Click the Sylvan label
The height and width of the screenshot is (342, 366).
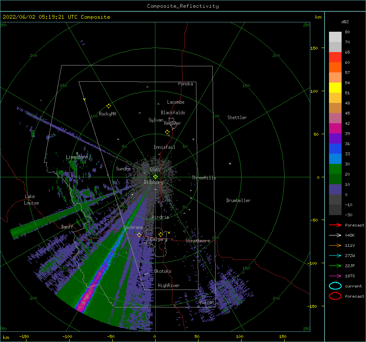click(156, 120)
